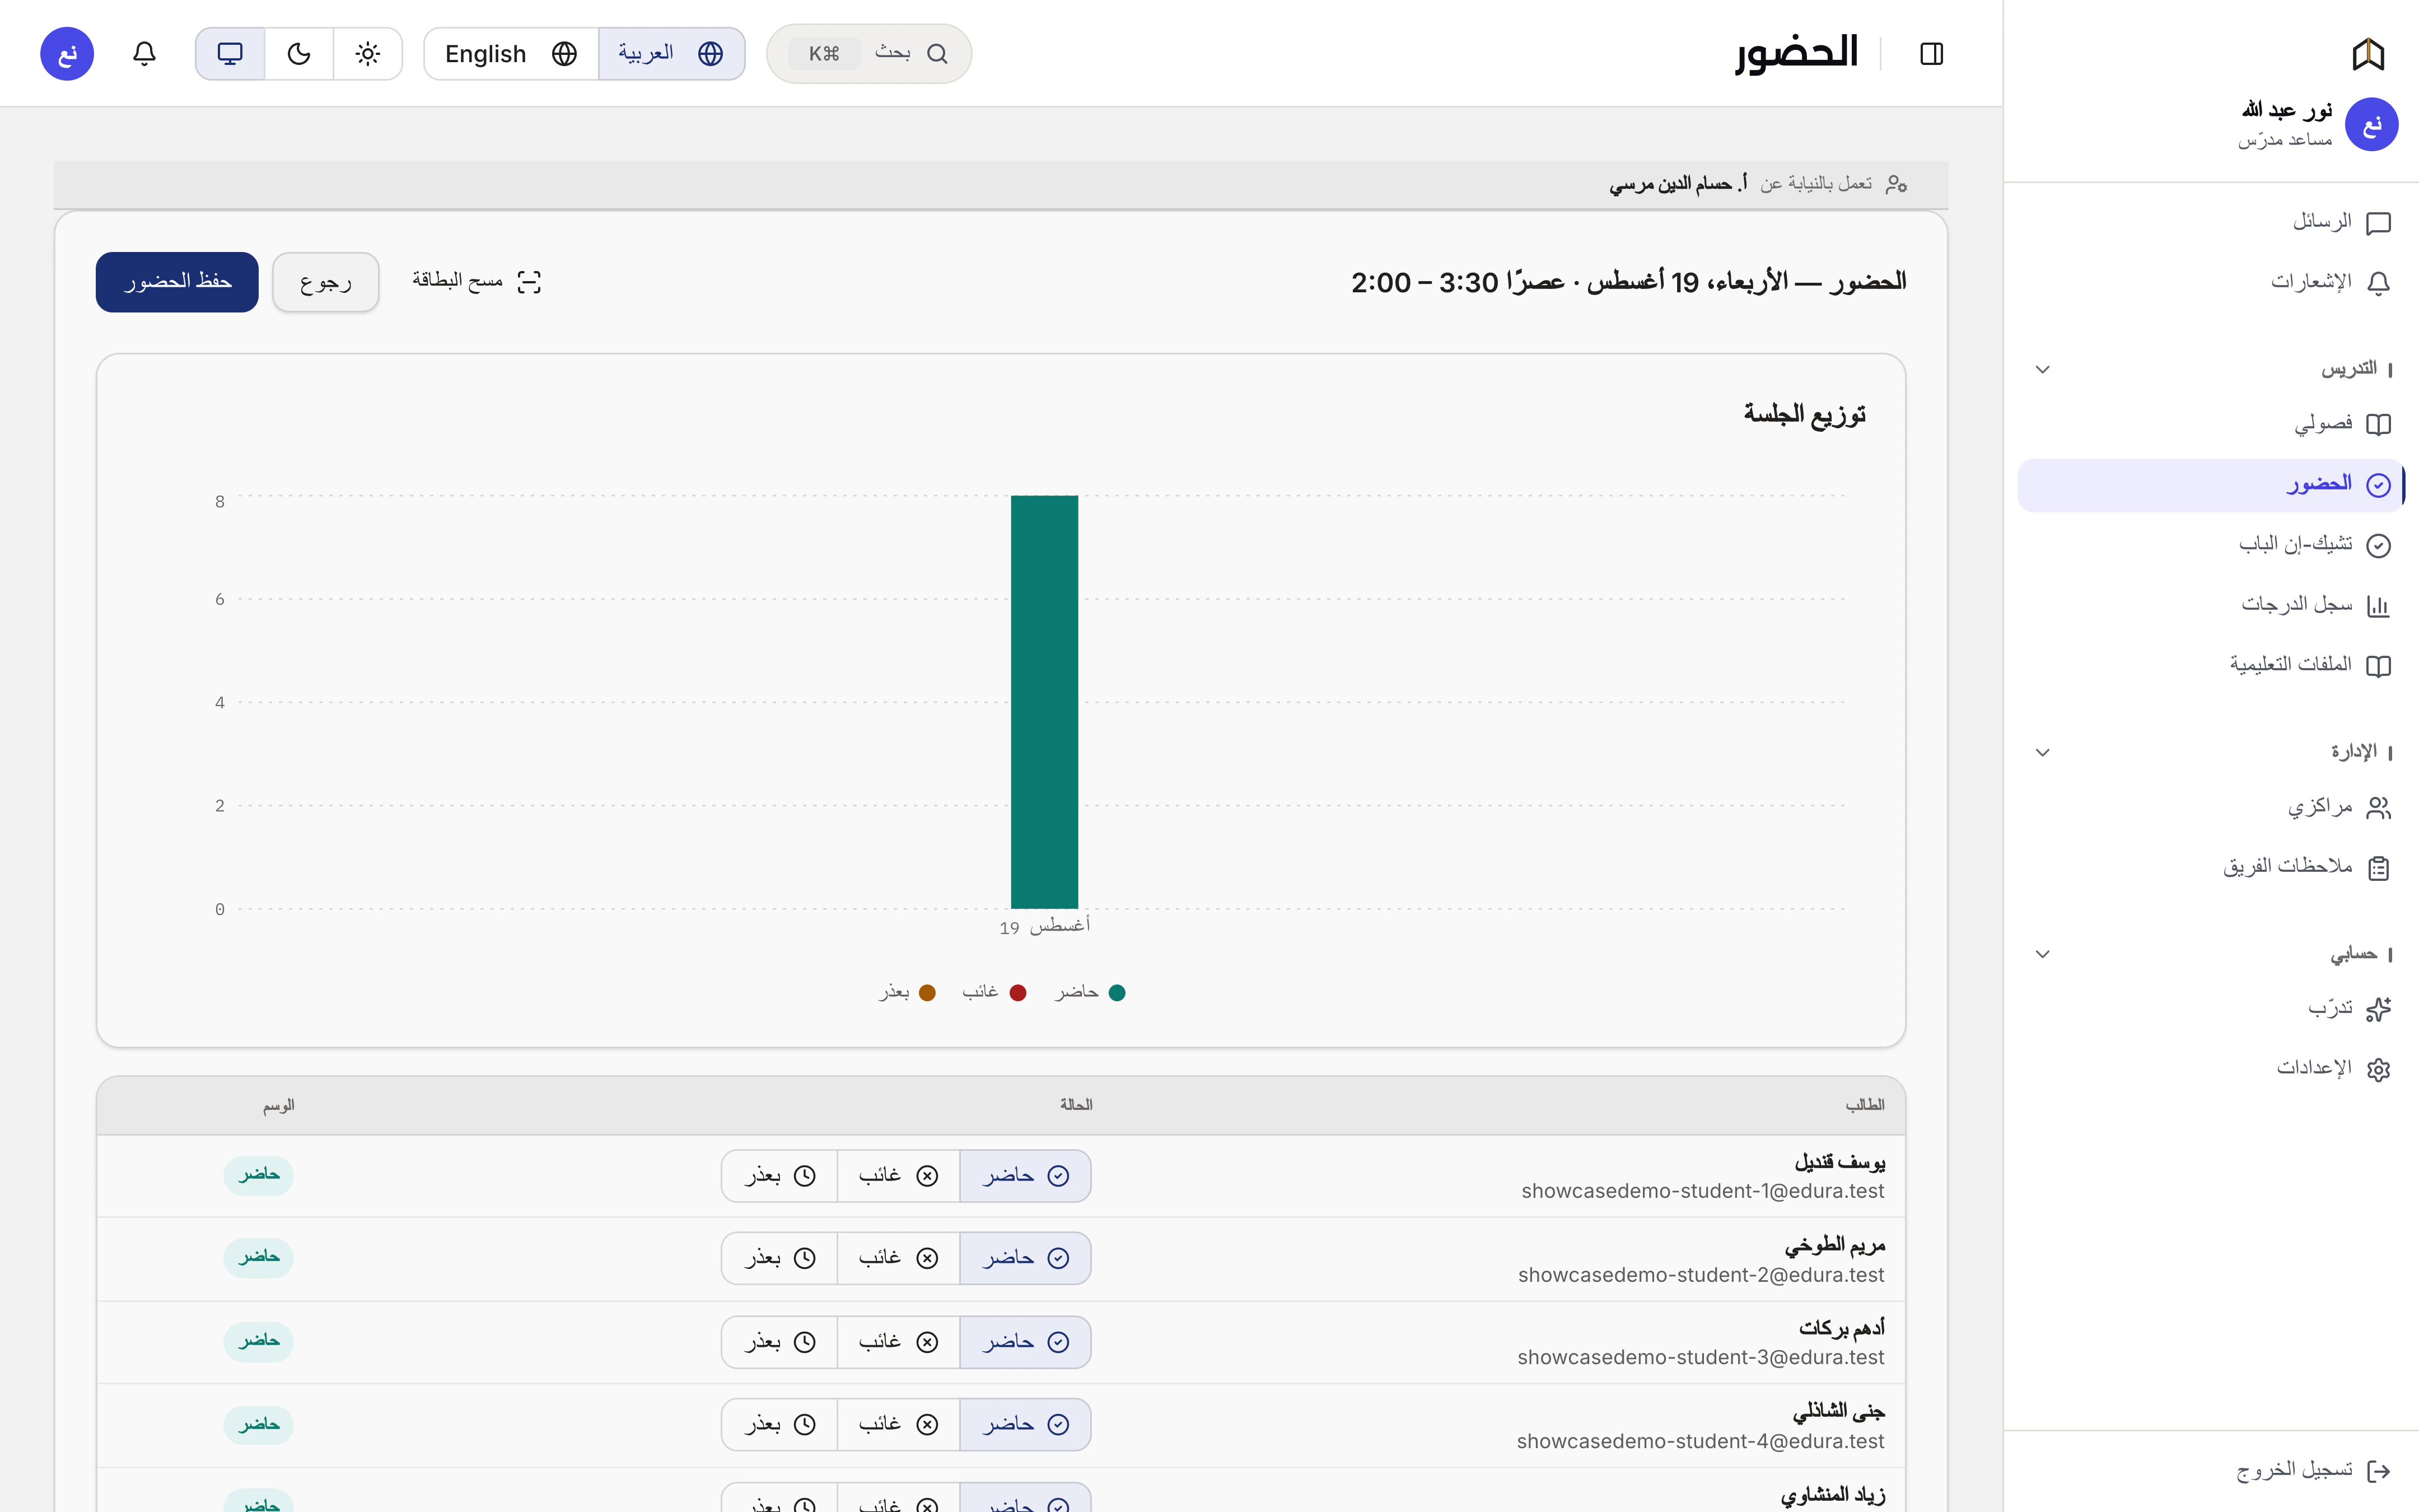The image size is (2419, 1512).
Task: Open فصولي classes in sidebar
Action: 2210,424
